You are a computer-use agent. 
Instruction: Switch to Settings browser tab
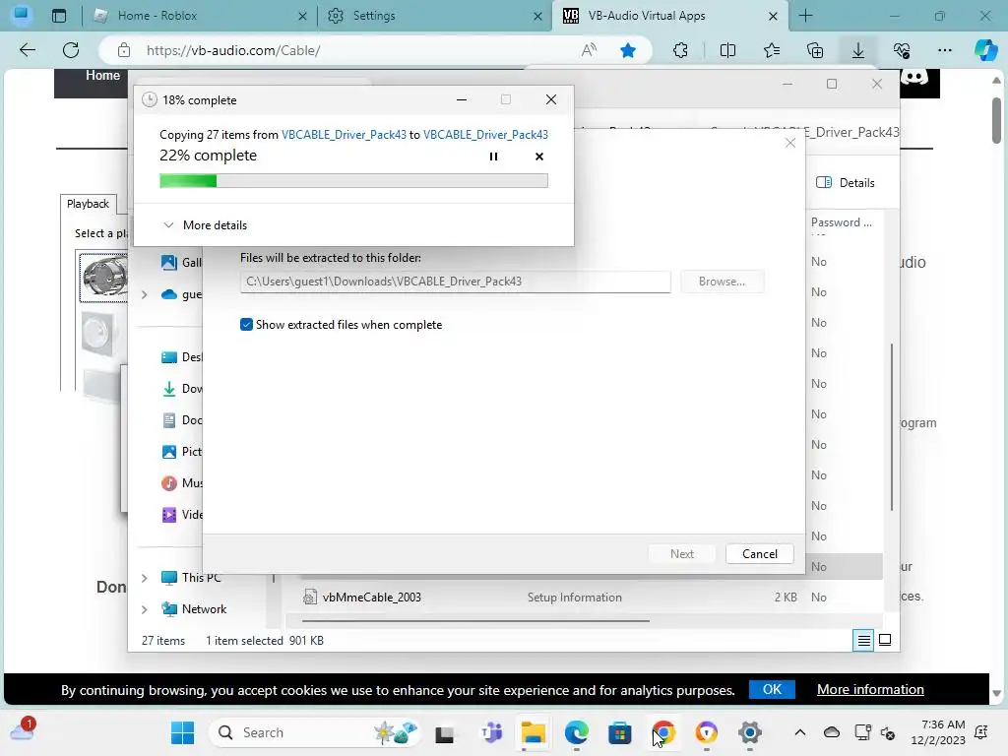pos(435,16)
